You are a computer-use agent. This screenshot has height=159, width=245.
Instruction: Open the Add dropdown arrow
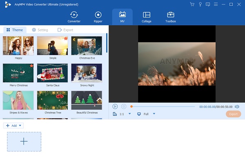(x=20, y=126)
